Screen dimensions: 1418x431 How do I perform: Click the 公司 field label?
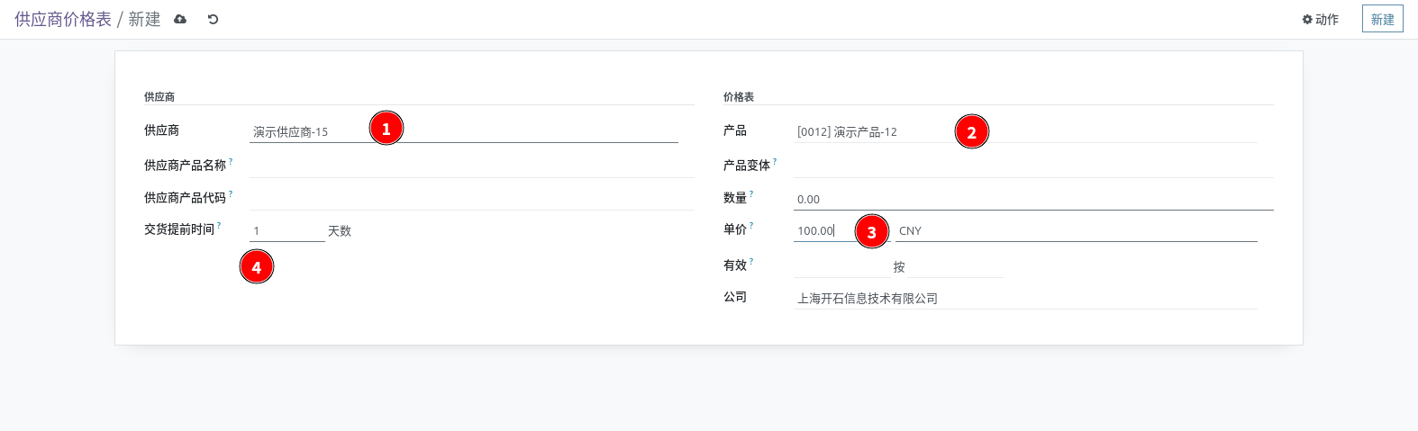(735, 297)
